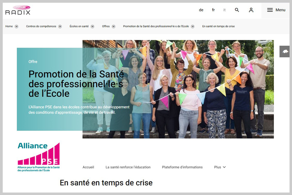Viewport: 292px width, 195px height.
Task: Select the Accueil tab
Action: (x=88, y=167)
